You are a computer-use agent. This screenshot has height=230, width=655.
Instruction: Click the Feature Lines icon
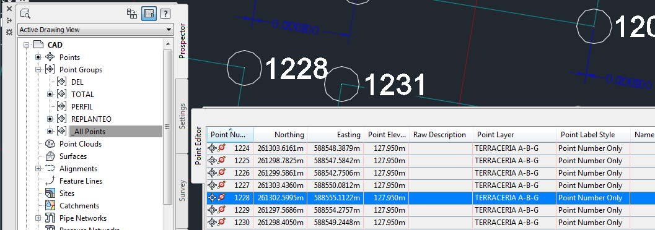[50, 181]
